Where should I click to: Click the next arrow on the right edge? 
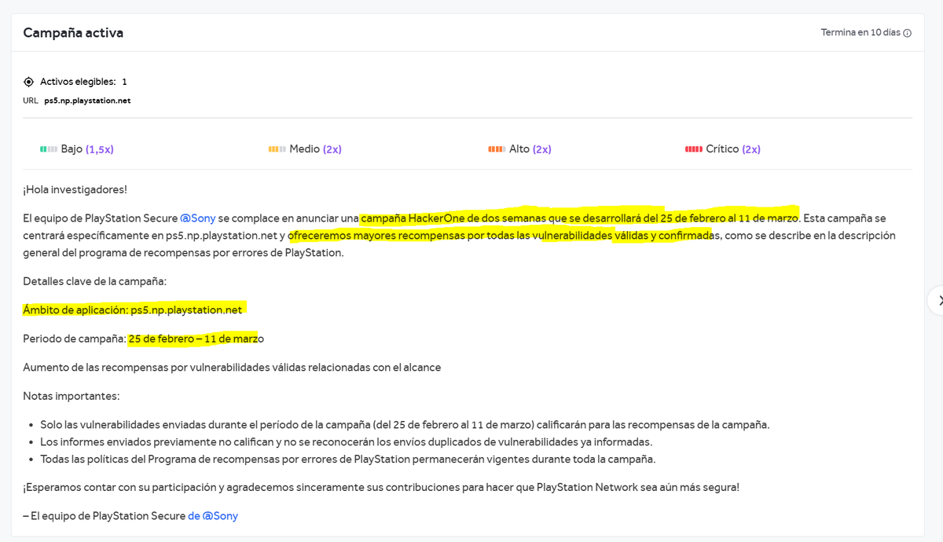click(x=937, y=301)
